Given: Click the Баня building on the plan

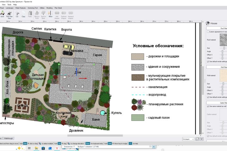Looking at the screenshot, I should coord(96,120).
